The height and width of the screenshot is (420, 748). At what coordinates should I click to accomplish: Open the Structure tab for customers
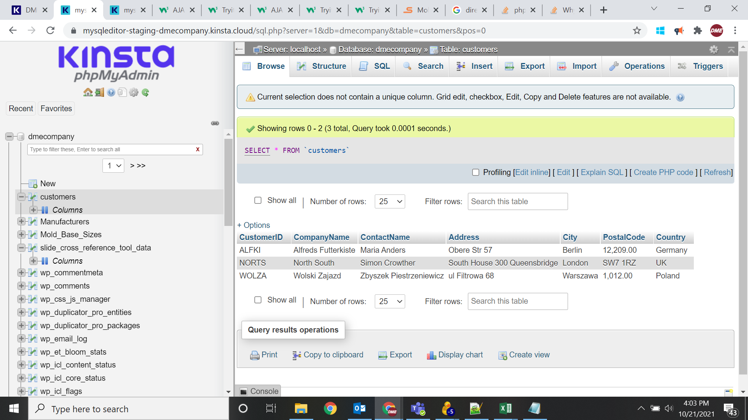(329, 66)
